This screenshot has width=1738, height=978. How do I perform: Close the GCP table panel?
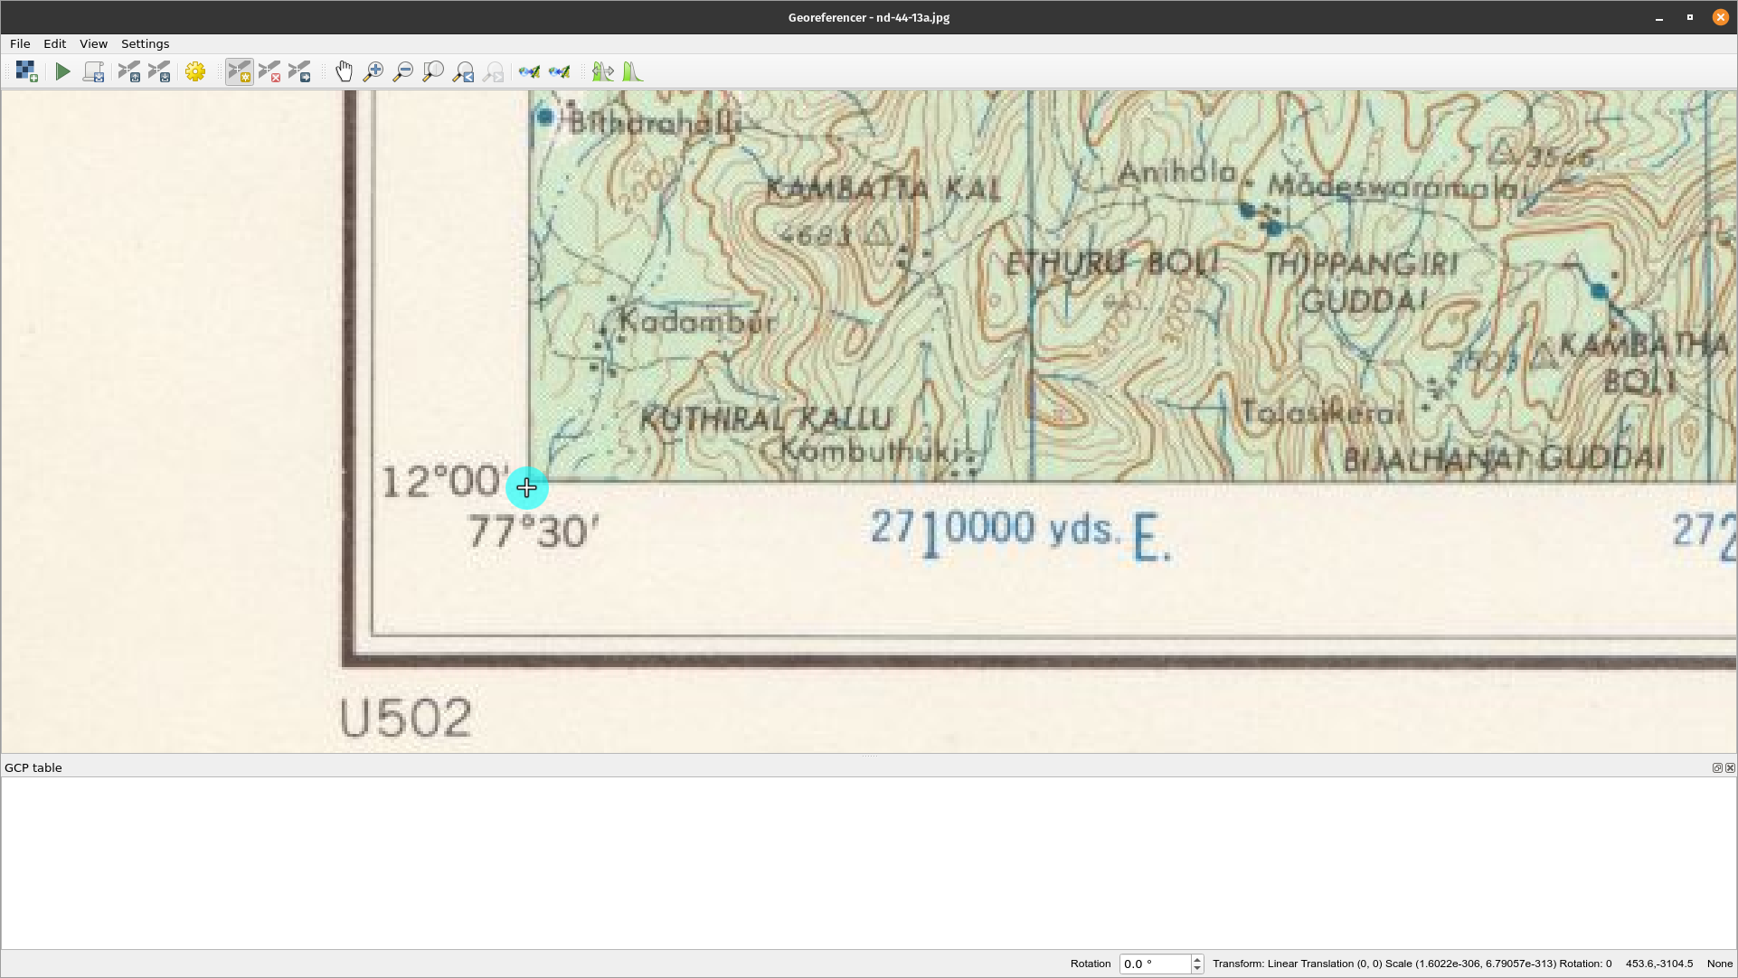coord(1730,767)
